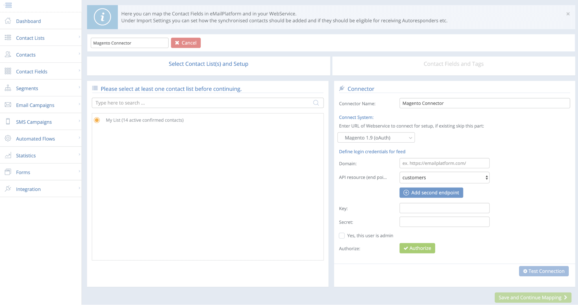Open the Statistics menu item

point(41,155)
